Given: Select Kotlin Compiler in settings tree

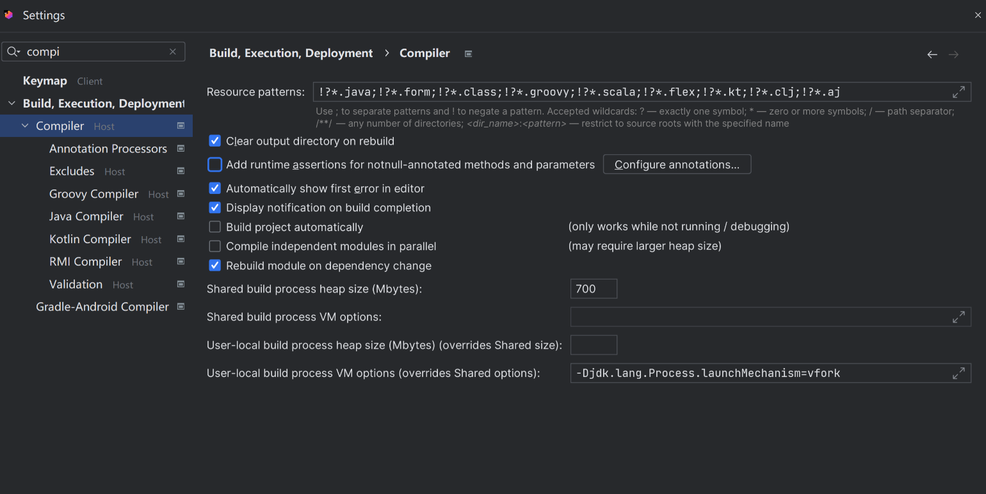Looking at the screenshot, I should tap(90, 239).
